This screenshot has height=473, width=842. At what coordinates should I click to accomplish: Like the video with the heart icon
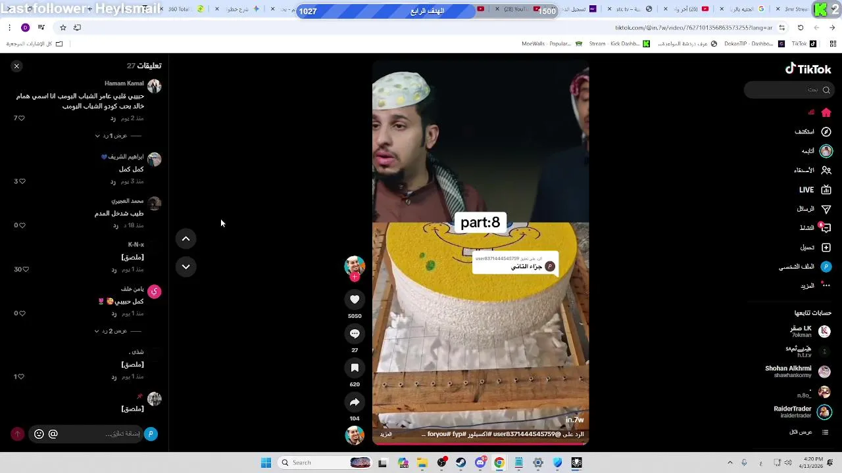pos(355,300)
